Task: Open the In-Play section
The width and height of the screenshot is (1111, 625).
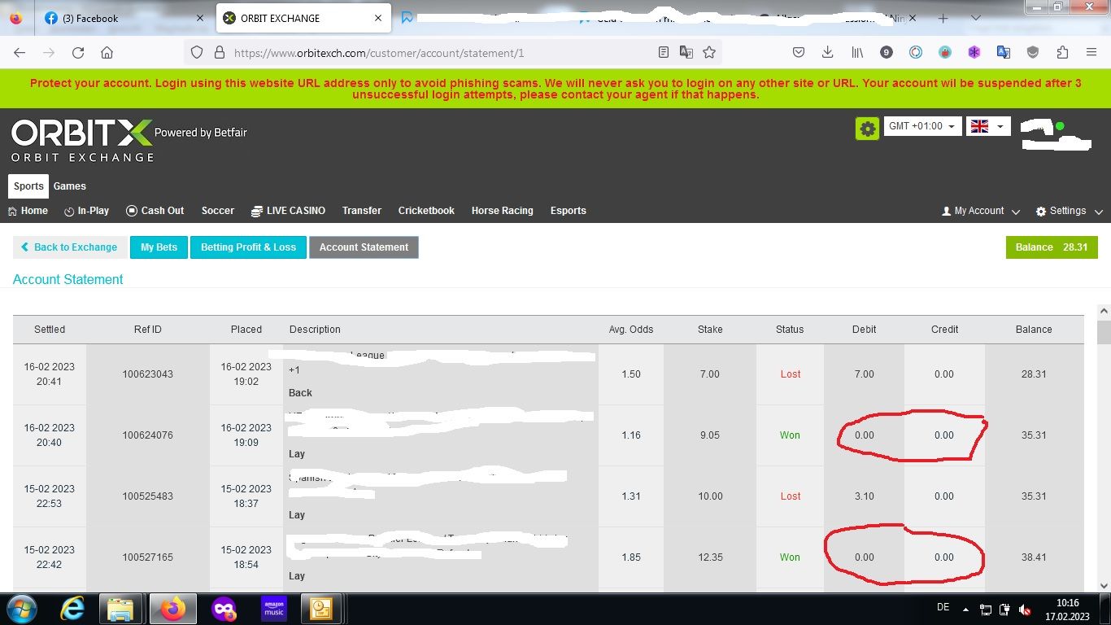Action: click(86, 211)
